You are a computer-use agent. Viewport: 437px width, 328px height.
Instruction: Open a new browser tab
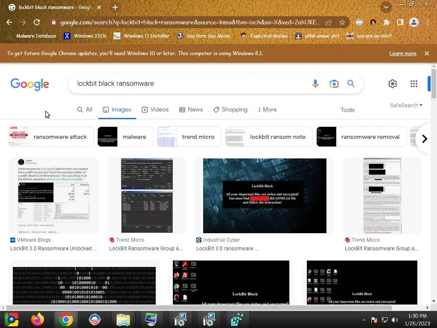(115, 7)
